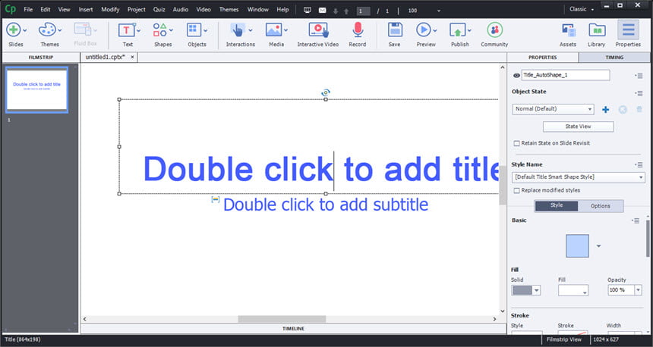Expand the Shapes dropdown arrow
Image resolution: width=653 pixels, height=347 pixels.
(171, 30)
